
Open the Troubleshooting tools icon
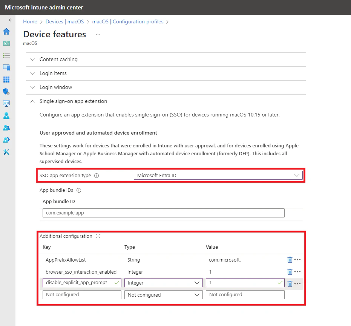[6, 152]
